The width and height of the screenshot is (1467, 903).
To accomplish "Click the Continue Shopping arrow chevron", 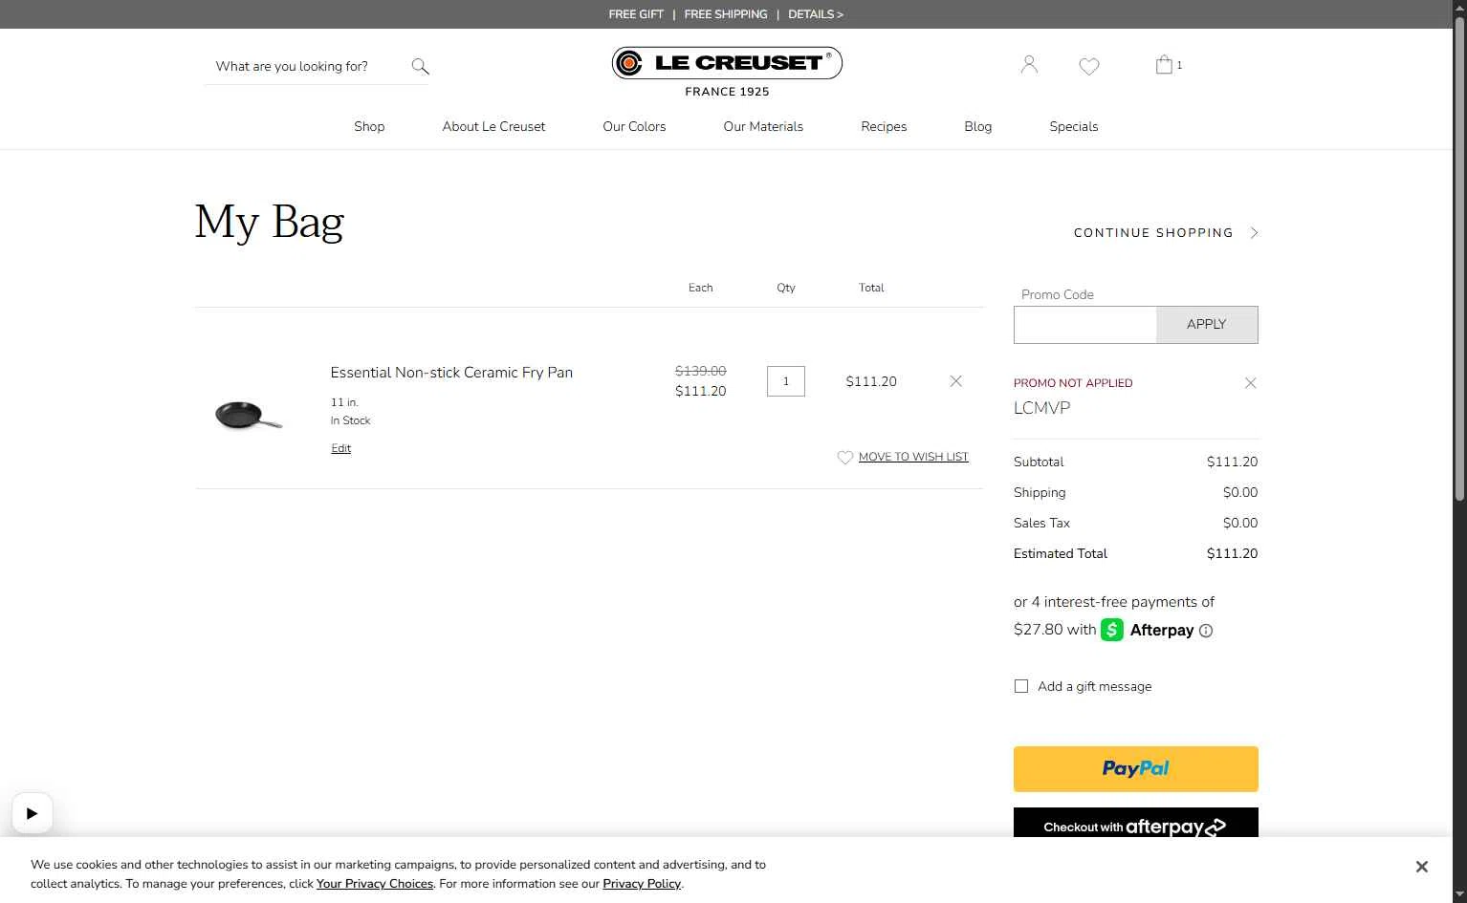I will (1254, 233).
